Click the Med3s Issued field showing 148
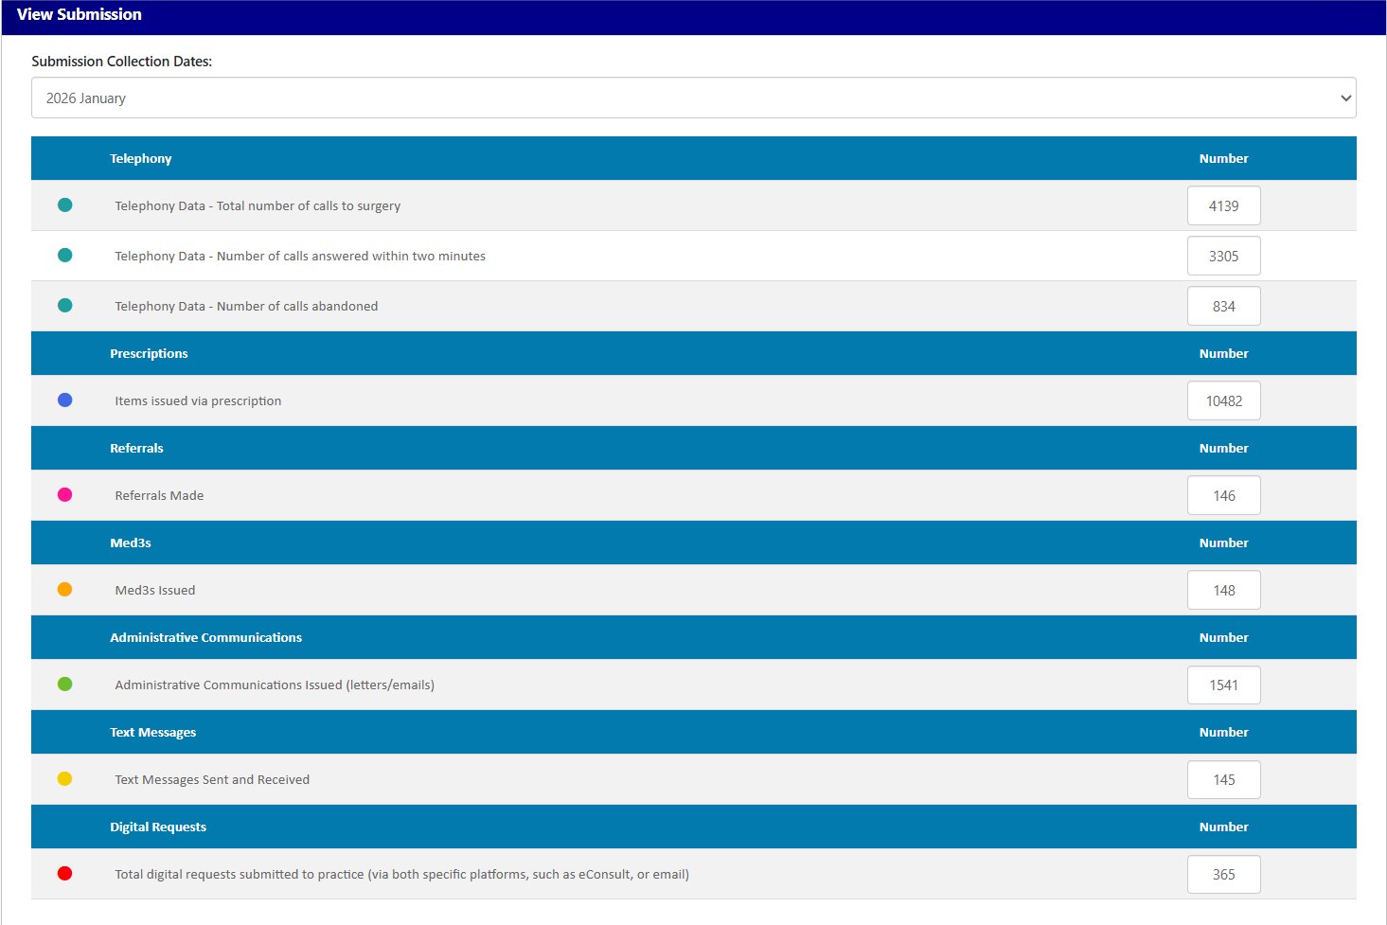Image resolution: width=1387 pixels, height=925 pixels. point(1223,591)
